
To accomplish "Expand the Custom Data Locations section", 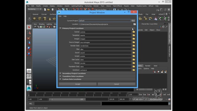I will click(60, 79).
